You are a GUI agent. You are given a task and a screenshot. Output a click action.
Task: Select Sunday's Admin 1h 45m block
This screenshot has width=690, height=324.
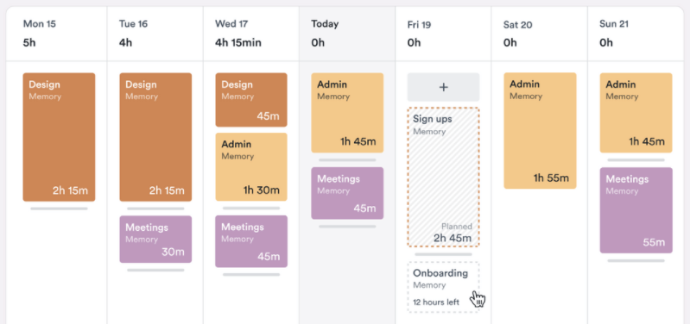coord(636,113)
